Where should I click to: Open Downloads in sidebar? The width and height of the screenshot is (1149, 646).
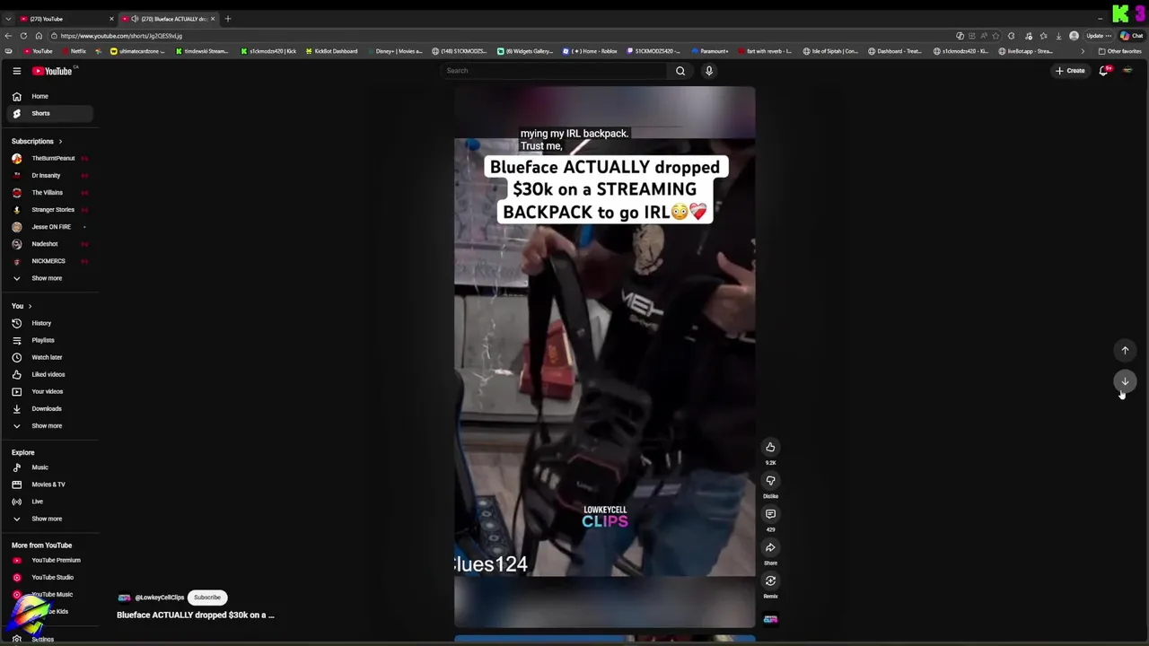[x=51, y=408]
